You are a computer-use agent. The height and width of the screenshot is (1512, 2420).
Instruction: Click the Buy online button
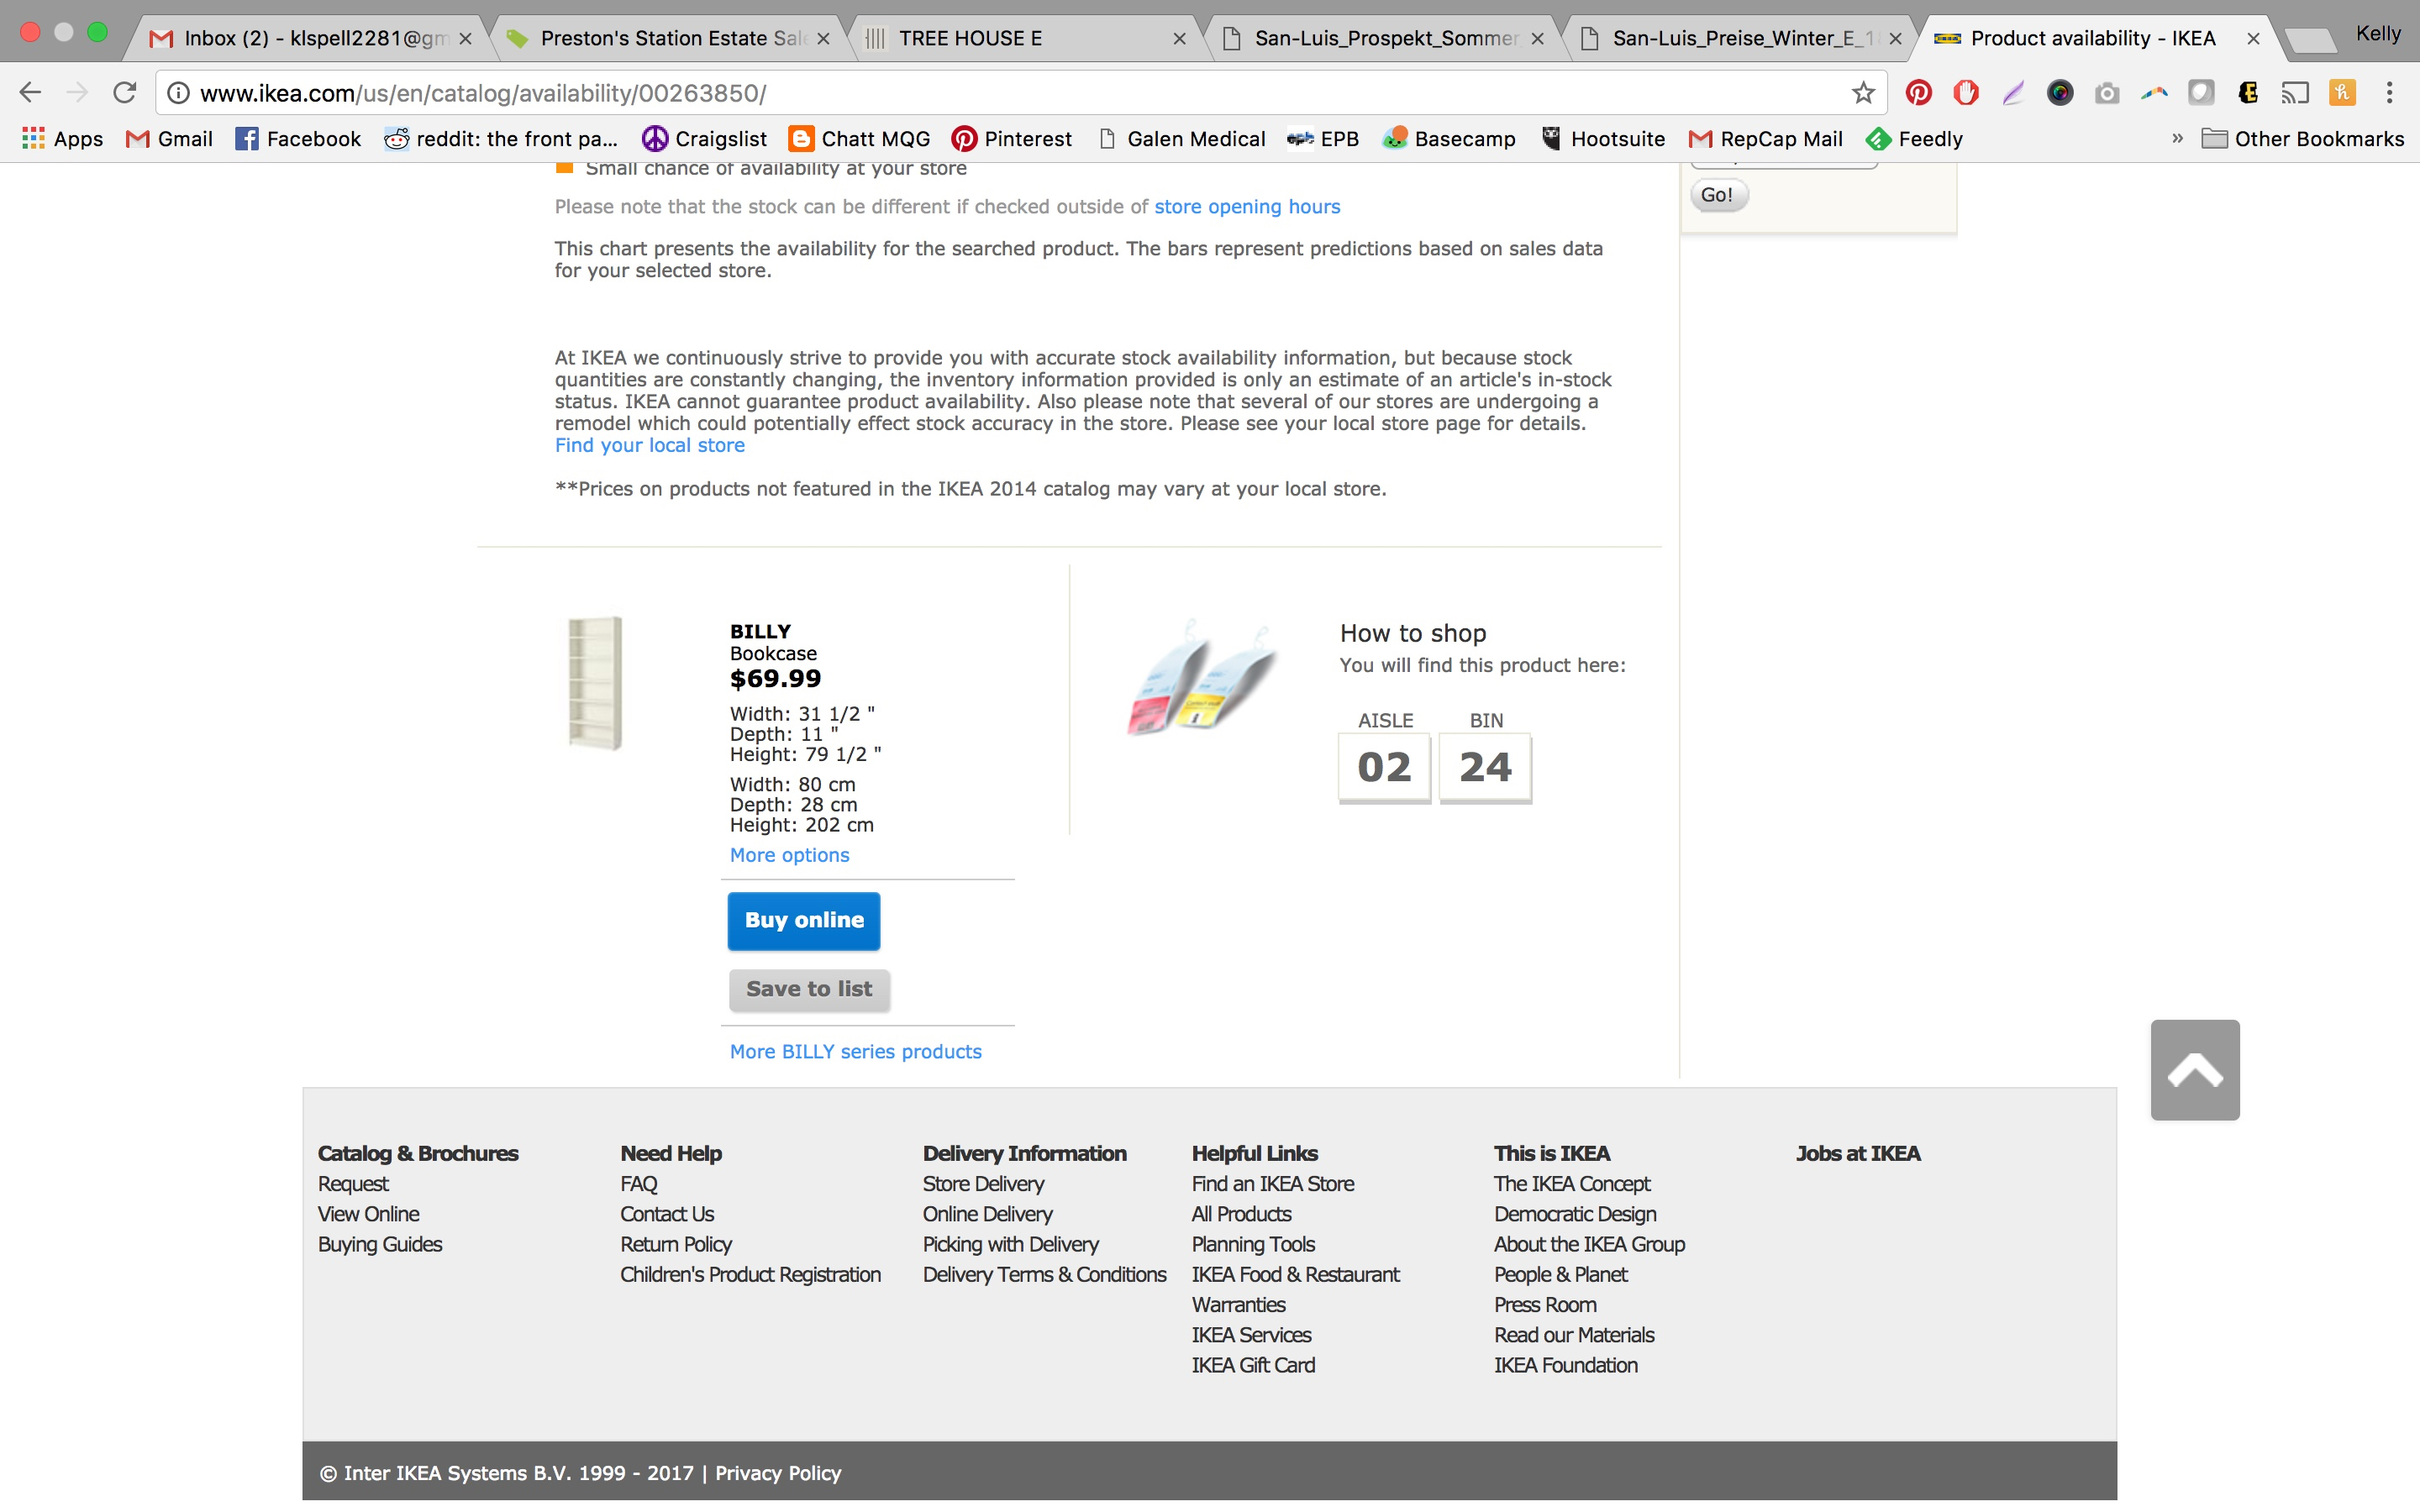[803, 920]
